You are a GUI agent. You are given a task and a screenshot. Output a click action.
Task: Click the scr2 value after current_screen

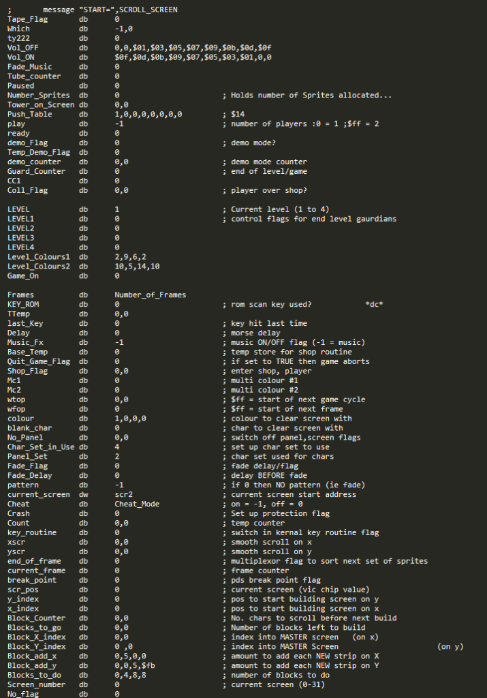[x=123, y=494]
